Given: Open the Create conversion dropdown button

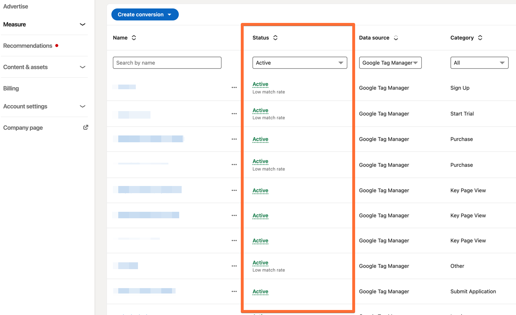Looking at the screenshot, I should [x=145, y=15].
